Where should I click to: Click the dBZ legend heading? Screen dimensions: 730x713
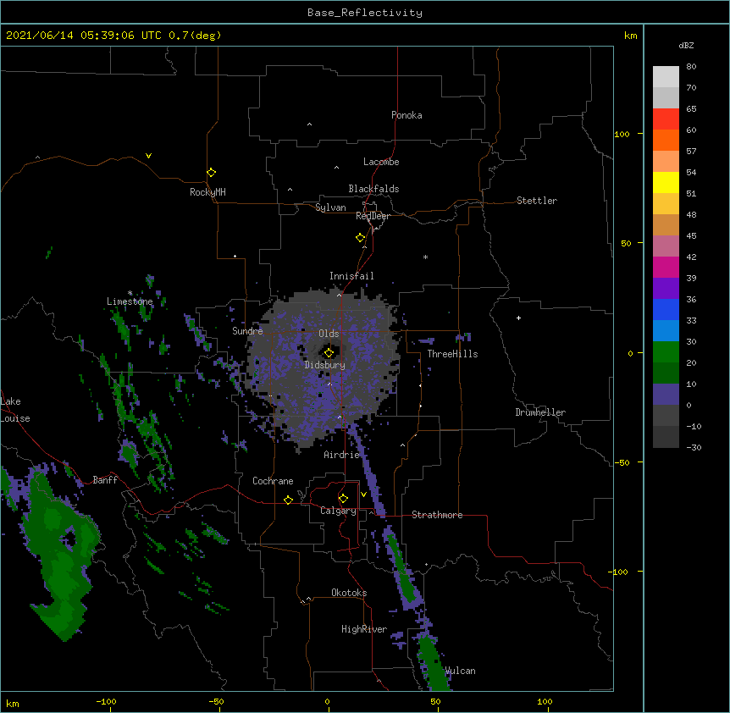point(686,45)
